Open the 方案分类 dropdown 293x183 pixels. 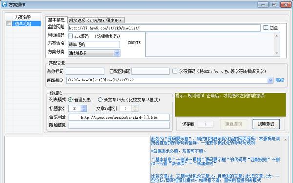(x=117, y=53)
